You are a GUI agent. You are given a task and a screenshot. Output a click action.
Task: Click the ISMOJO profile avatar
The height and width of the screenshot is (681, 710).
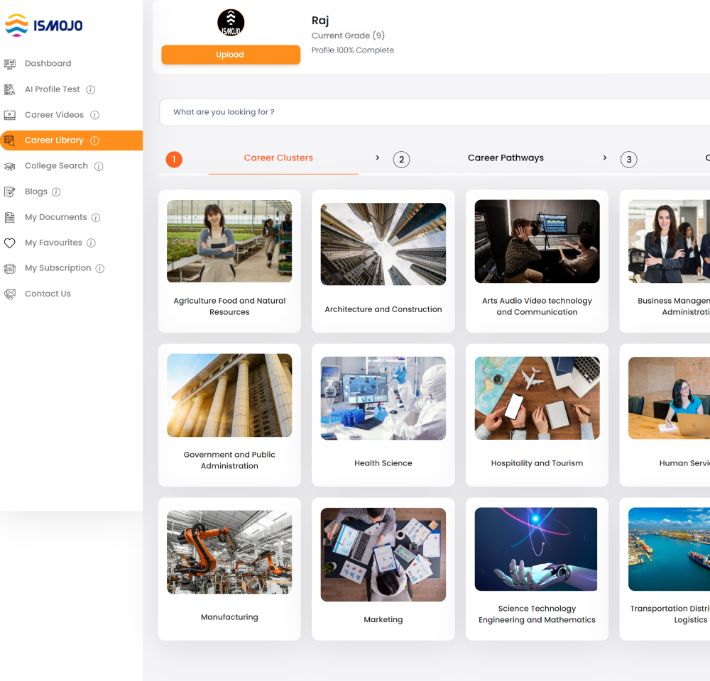[x=231, y=23]
